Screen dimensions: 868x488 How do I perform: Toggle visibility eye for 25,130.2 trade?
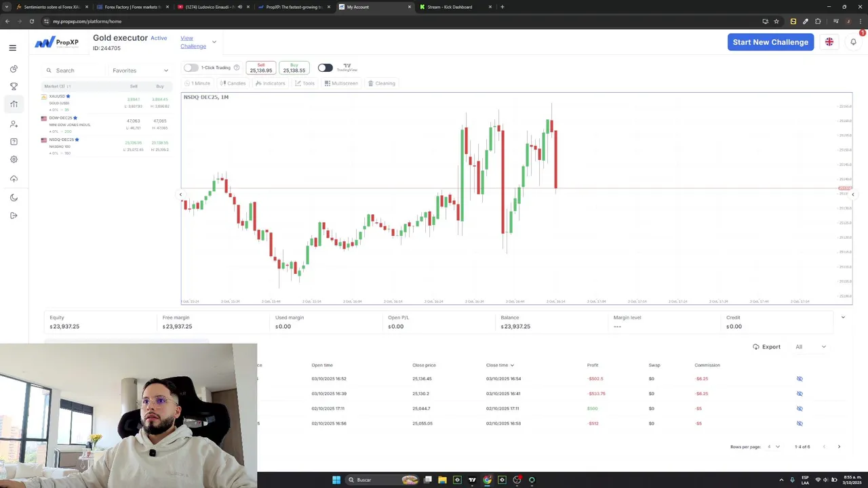pos(800,394)
